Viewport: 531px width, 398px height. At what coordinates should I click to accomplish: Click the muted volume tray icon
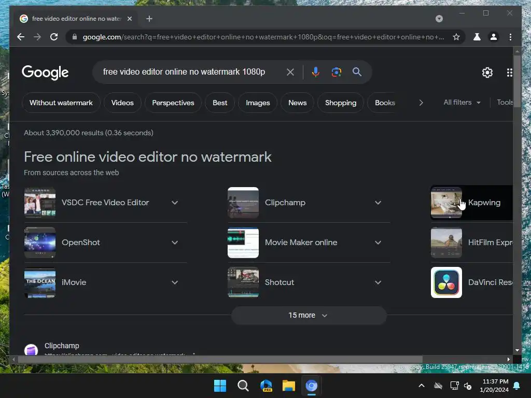pos(468,386)
